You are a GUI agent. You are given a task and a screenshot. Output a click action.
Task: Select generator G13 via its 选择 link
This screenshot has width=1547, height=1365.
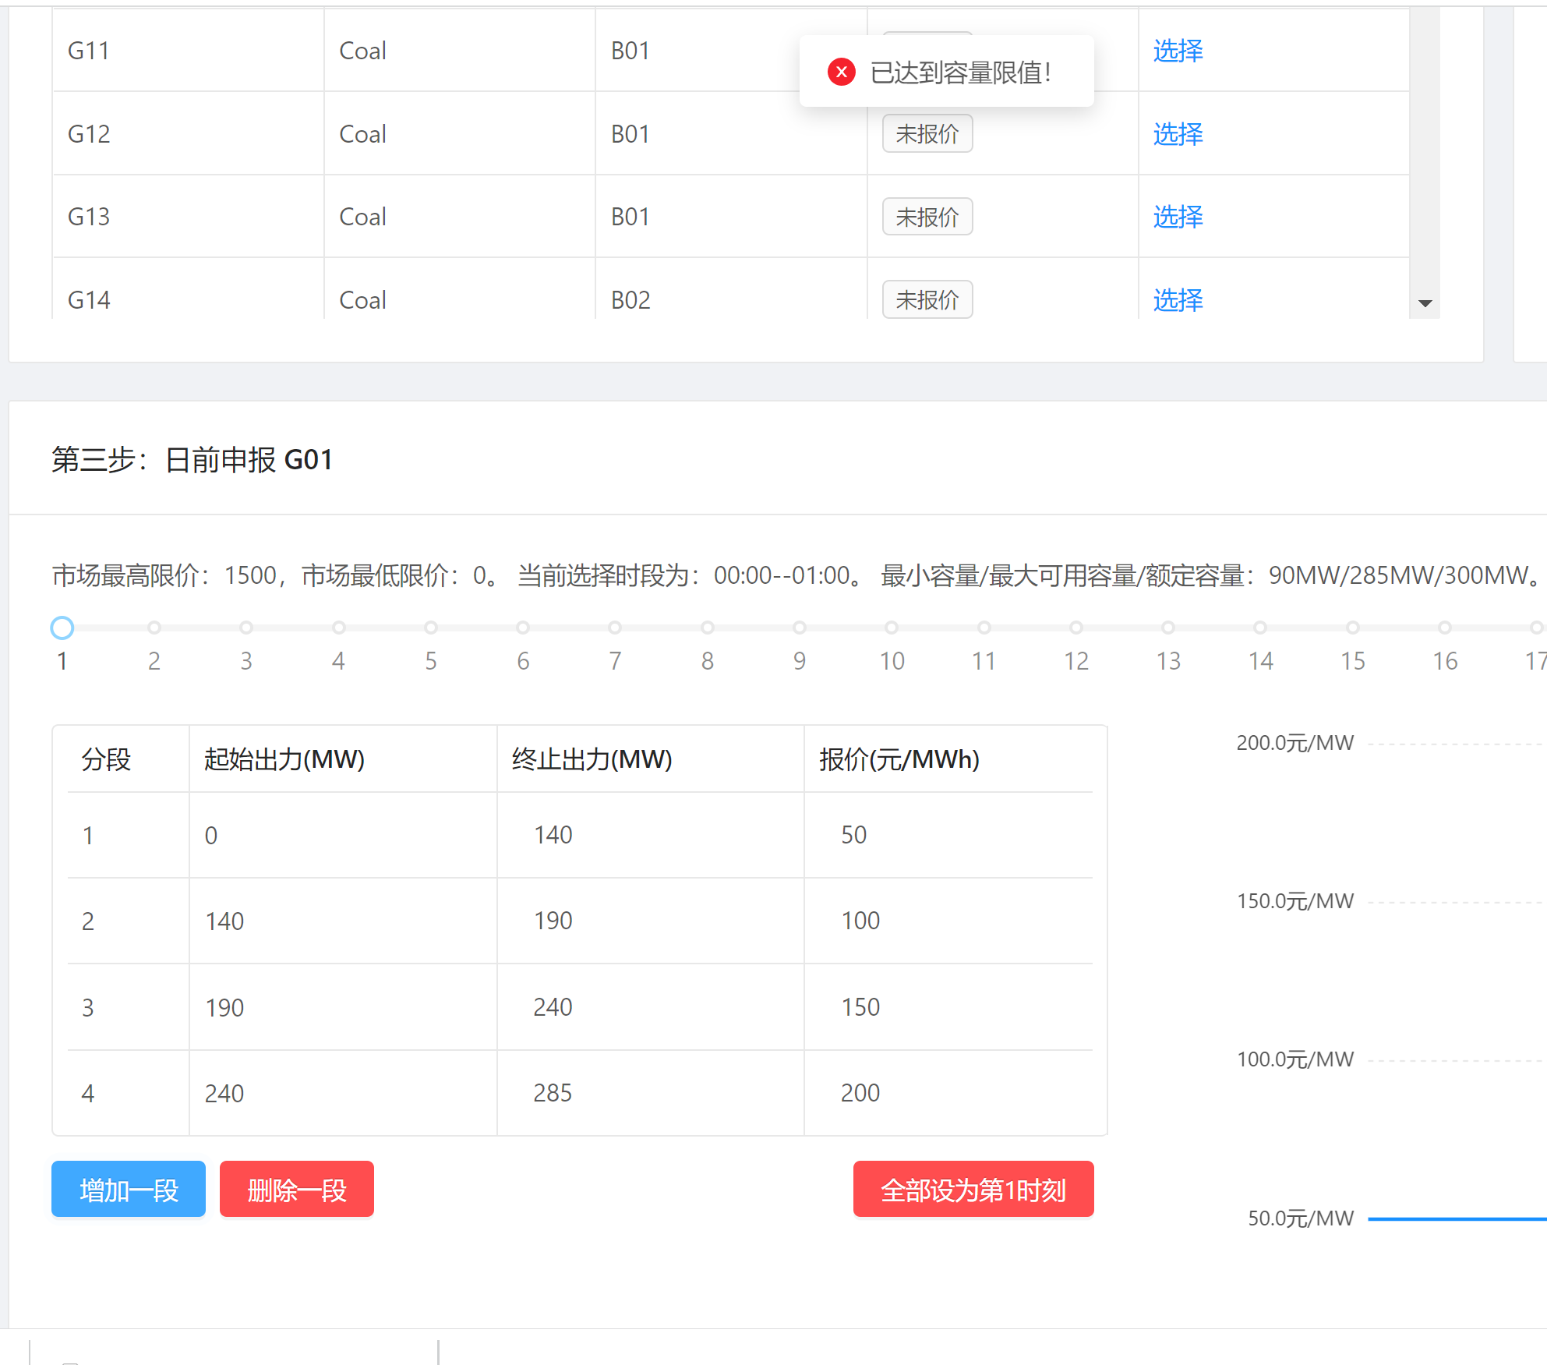(1178, 217)
